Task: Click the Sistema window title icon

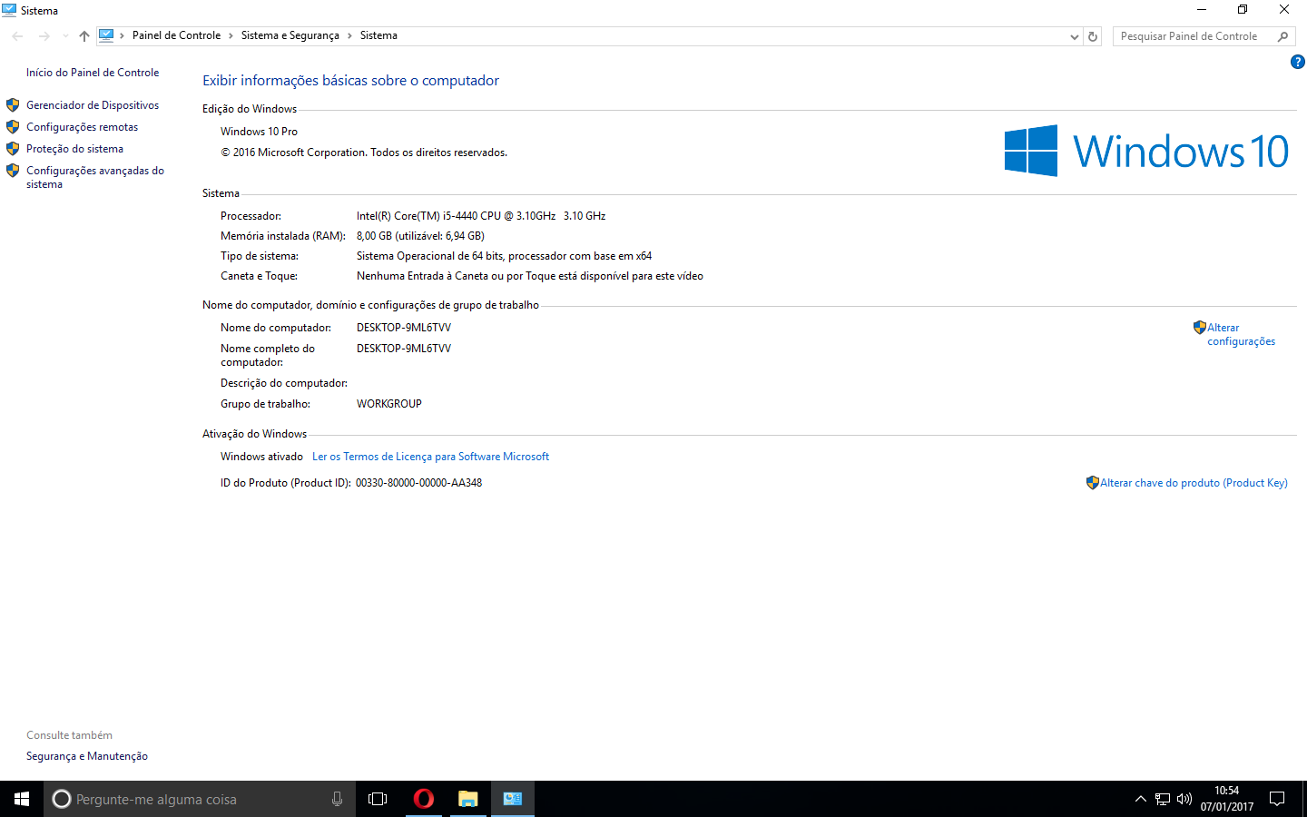Action: (10, 10)
